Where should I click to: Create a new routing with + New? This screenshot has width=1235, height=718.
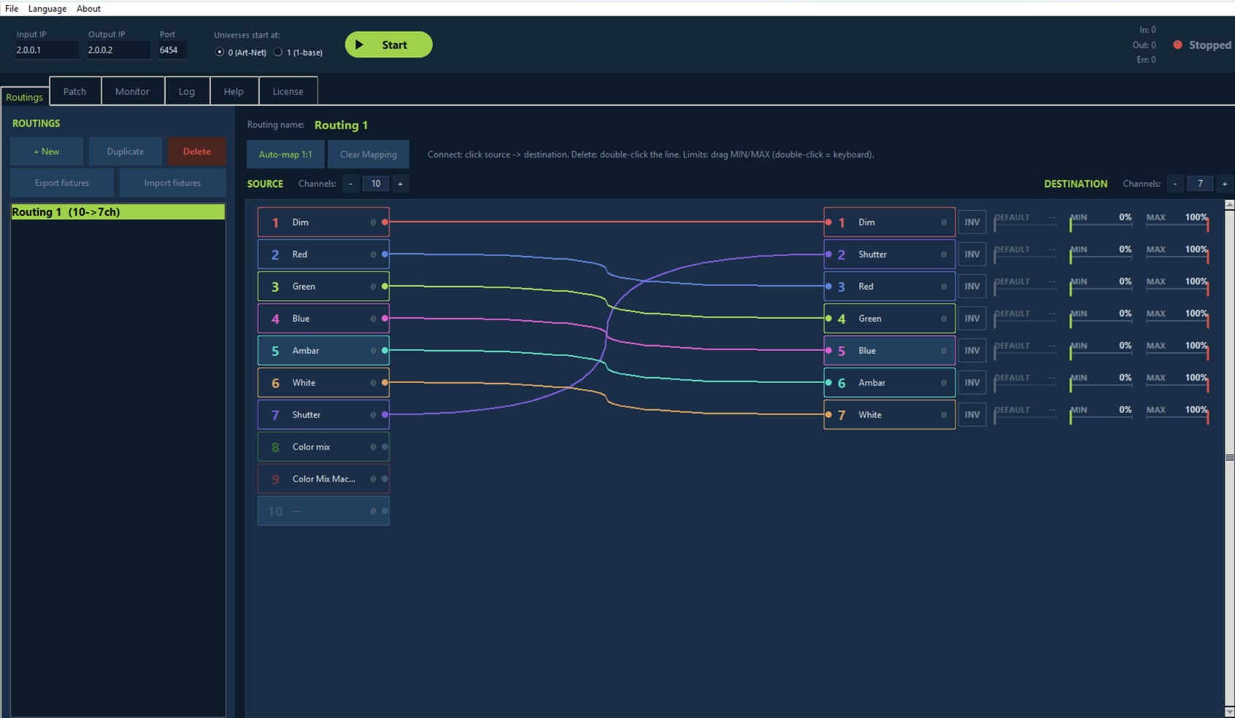pyautogui.click(x=47, y=152)
